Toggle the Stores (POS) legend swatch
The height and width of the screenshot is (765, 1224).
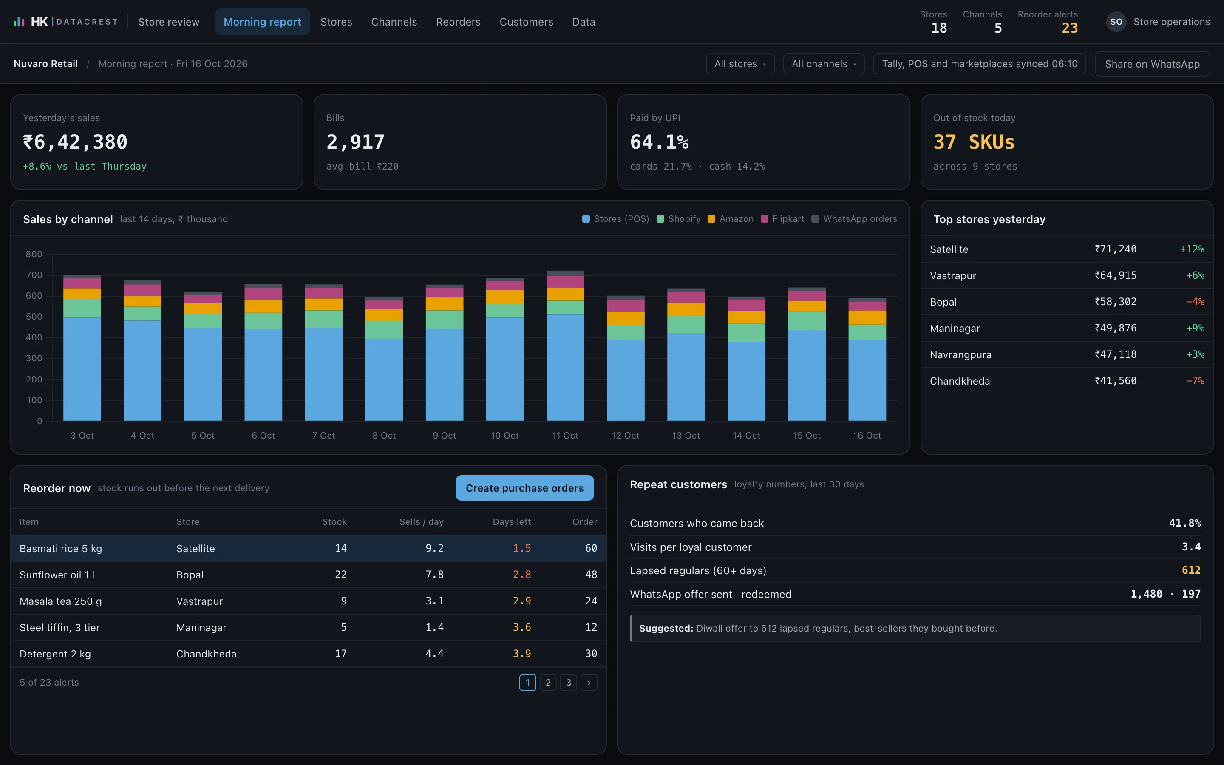[x=586, y=219]
